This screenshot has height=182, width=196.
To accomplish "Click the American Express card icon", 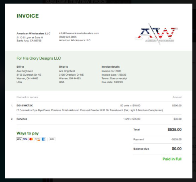I will 43,139.
